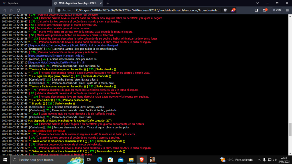
Task: Open the browser hamburger menu
Action: [x=287, y=10]
